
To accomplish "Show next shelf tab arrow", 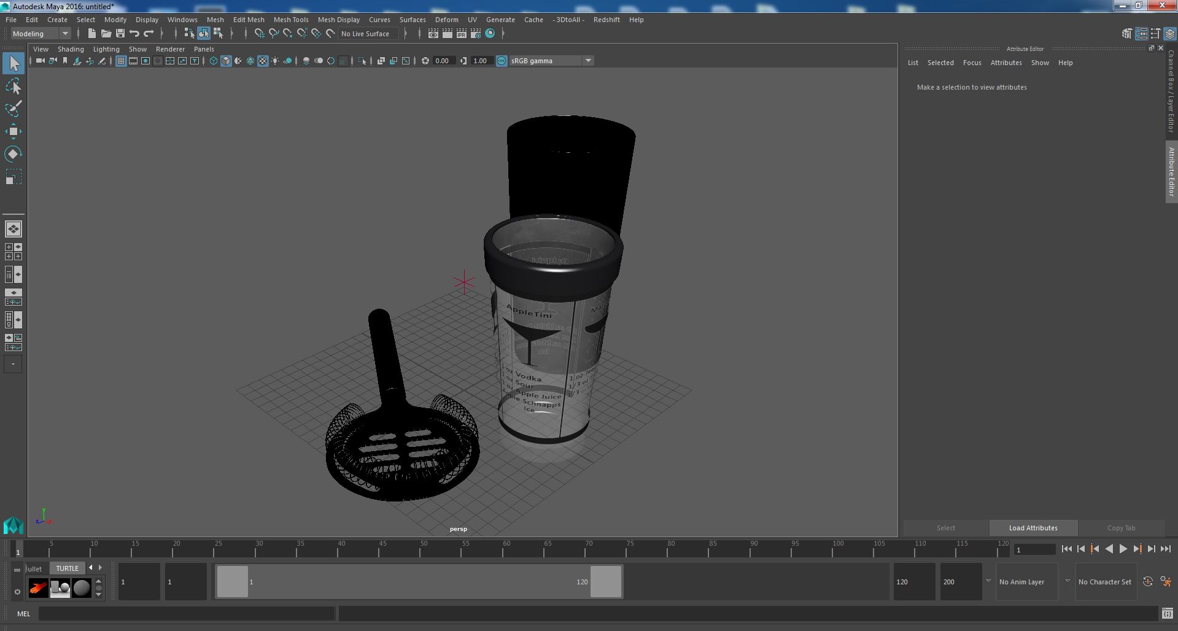I will point(101,568).
